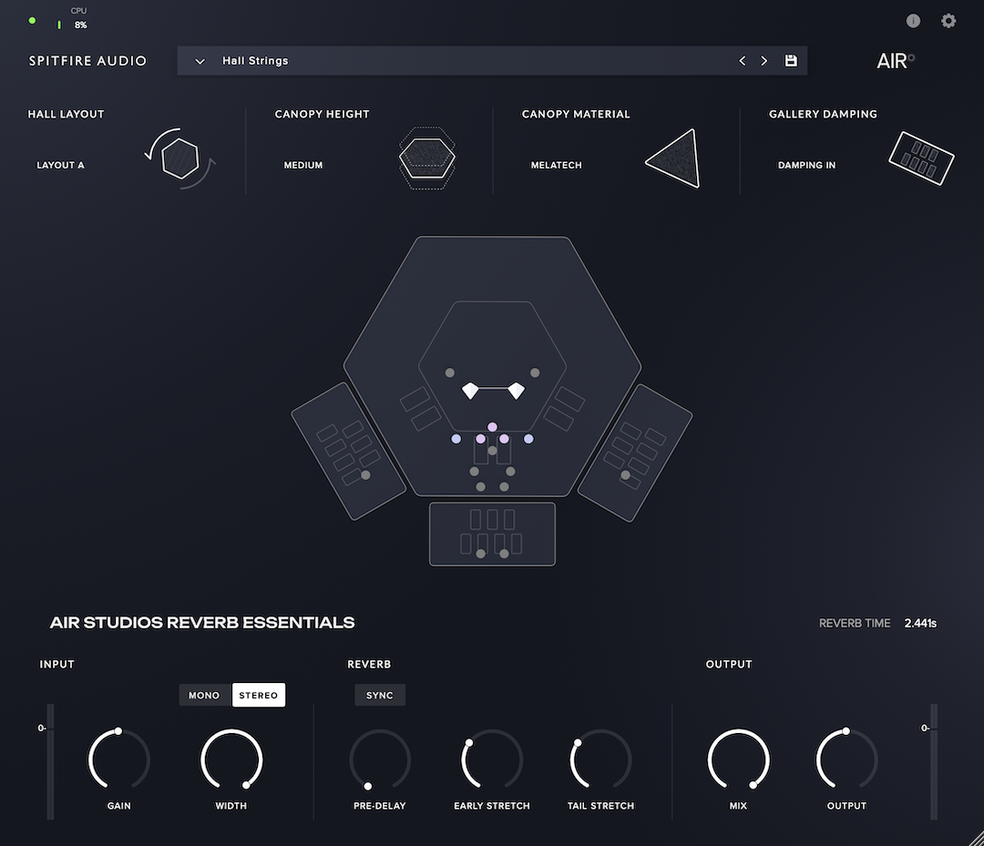
Task: Select Stereo input mode
Action: point(259,696)
